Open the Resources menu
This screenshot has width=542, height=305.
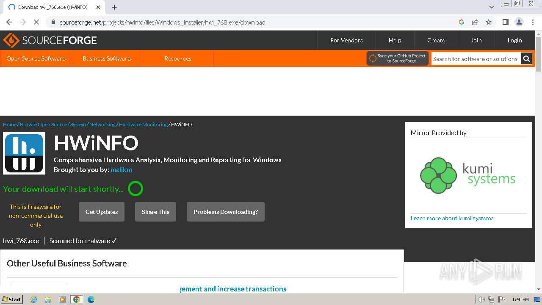click(178, 58)
